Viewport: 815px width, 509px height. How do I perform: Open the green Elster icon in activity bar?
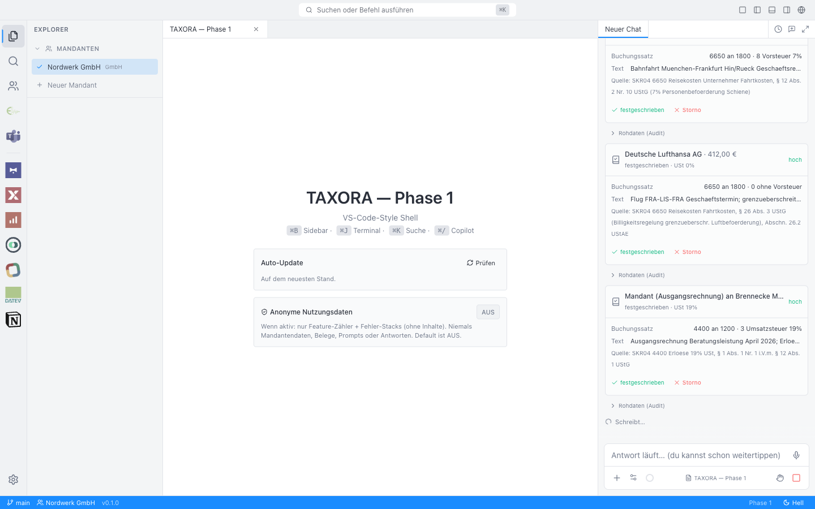tap(13, 111)
